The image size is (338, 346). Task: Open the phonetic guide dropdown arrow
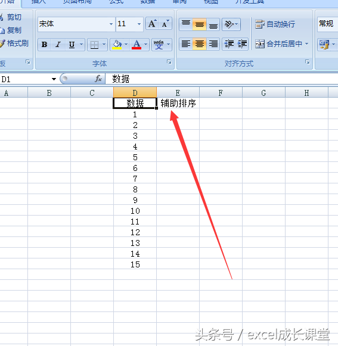169,45
